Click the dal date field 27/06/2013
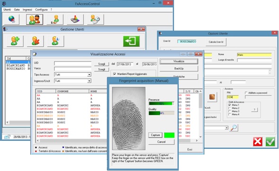Screen dimensions: 279x171 click(x=125, y=65)
